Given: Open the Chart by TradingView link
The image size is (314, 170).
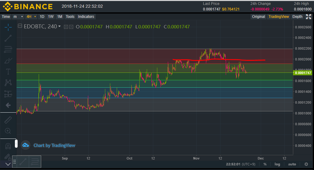Looking at the screenshot, I should pyautogui.click(x=54, y=145).
